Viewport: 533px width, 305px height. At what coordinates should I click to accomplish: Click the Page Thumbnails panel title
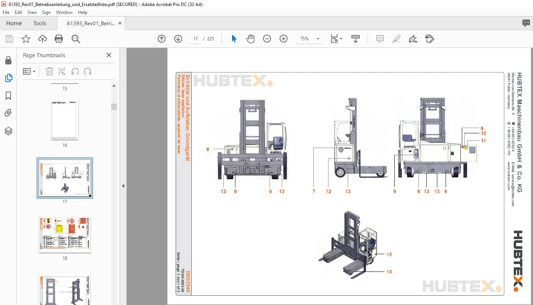click(44, 55)
